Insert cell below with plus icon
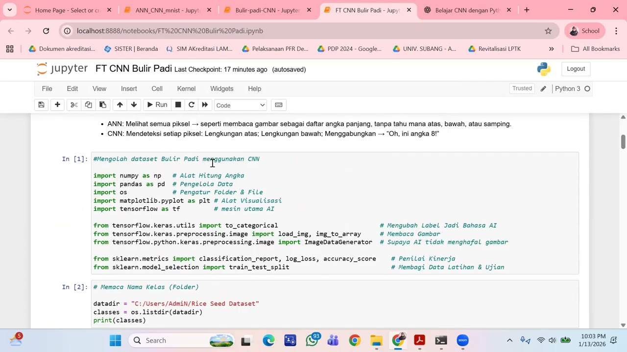This screenshot has width=627, height=352. click(57, 105)
